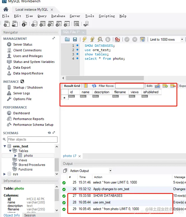Save the SQL script to file

click(75, 40)
